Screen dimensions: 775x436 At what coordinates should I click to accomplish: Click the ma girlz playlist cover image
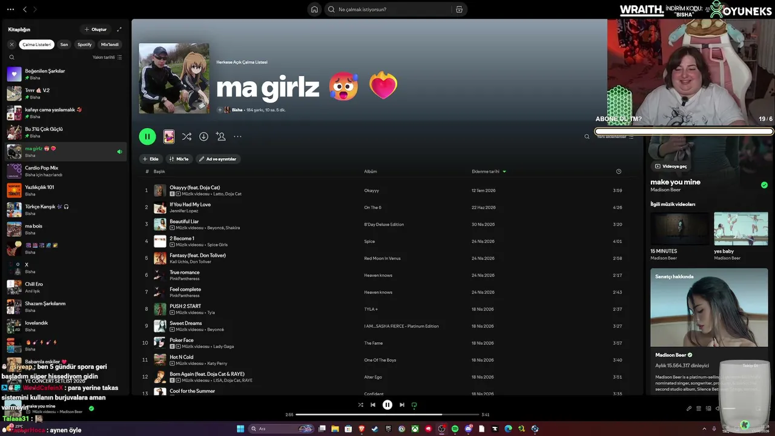click(174, 78)
